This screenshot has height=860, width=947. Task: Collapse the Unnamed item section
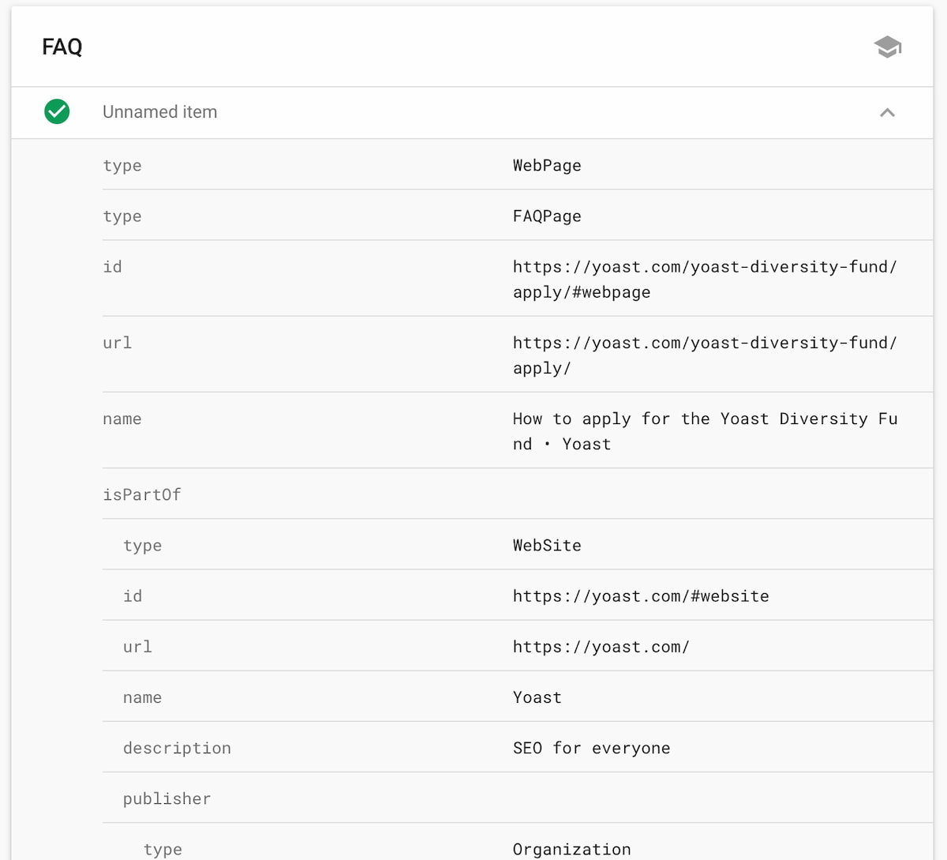point(887,113)
